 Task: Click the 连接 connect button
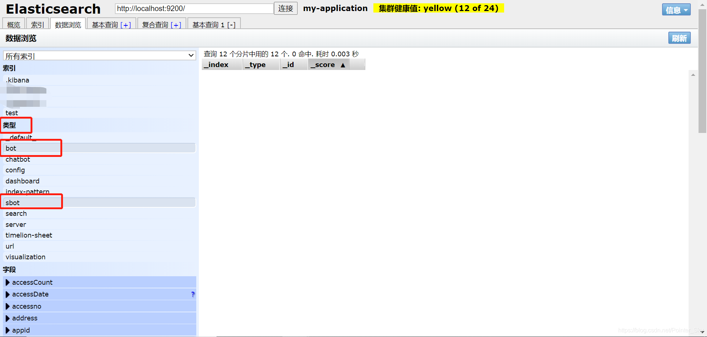tap(286, 8)
